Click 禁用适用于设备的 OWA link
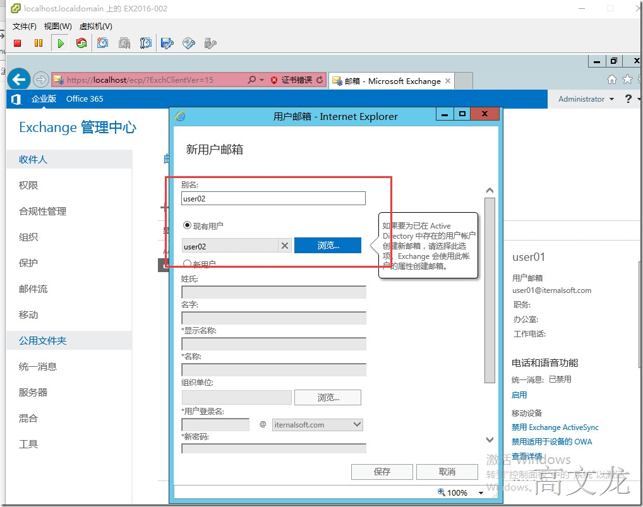 [551, 441]
